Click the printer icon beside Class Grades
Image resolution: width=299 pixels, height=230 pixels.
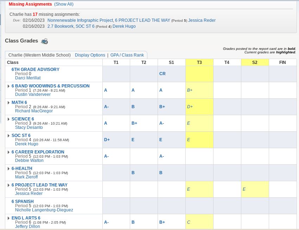coord(44,41)
